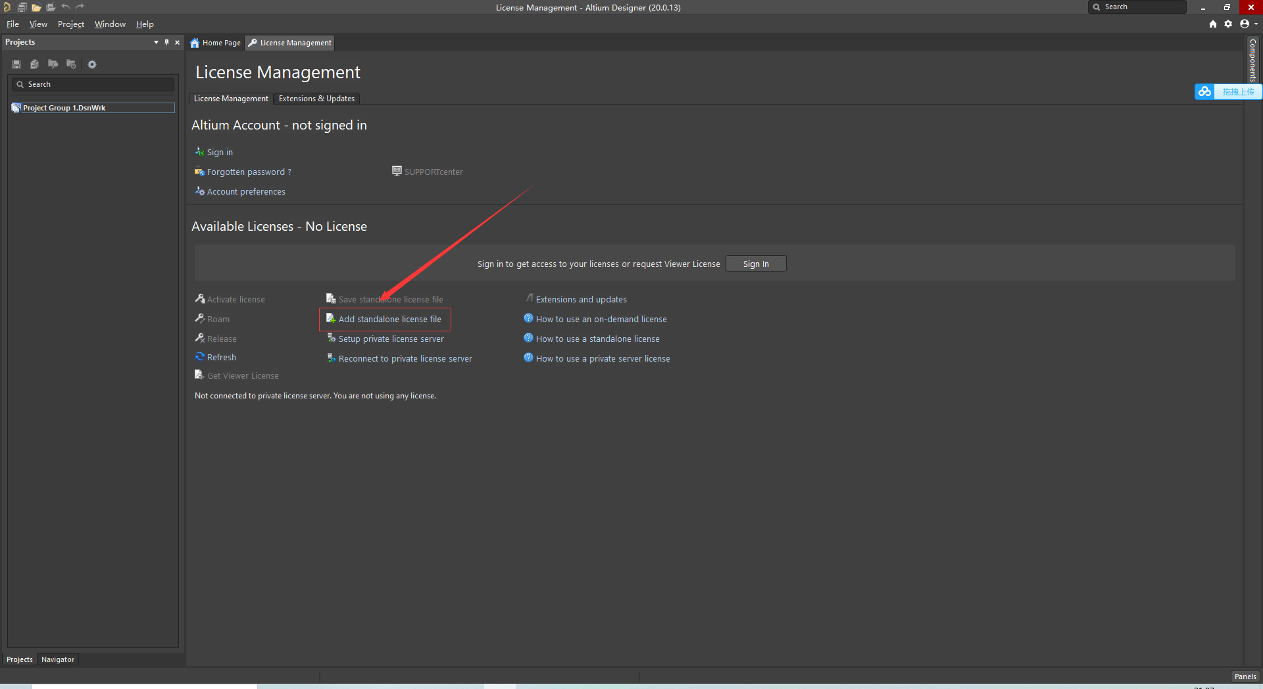This screenshot has height=689, width=1263.
Task: Pin the Projects panel with the pushpin icon
Action: (x=166, y=42)
